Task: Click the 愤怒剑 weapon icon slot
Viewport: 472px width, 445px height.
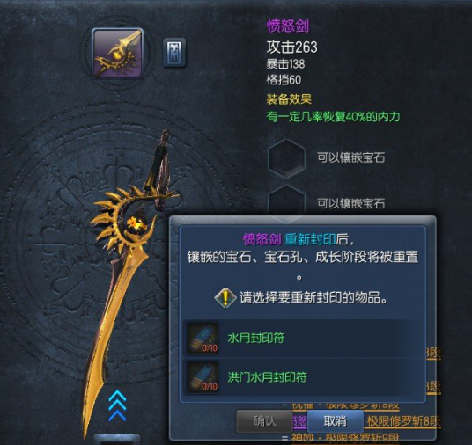Action: (117, 54)
